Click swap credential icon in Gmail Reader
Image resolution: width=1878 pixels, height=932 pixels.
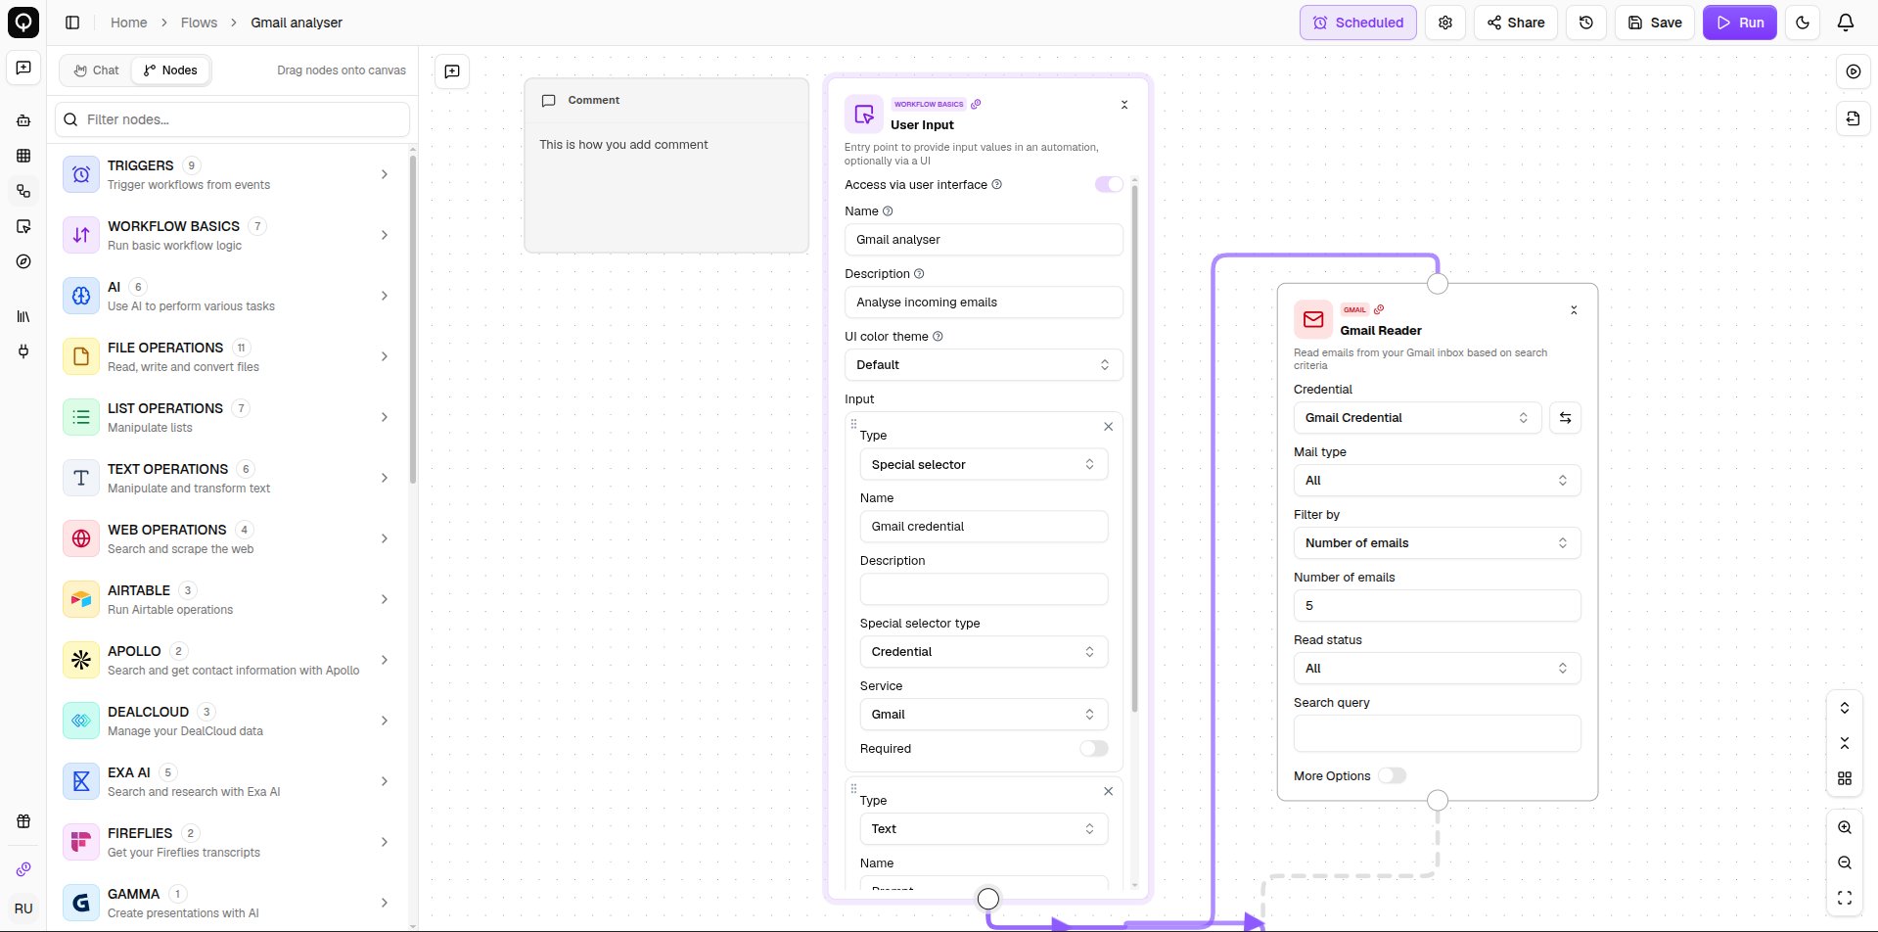click(x=1565, y=418)
